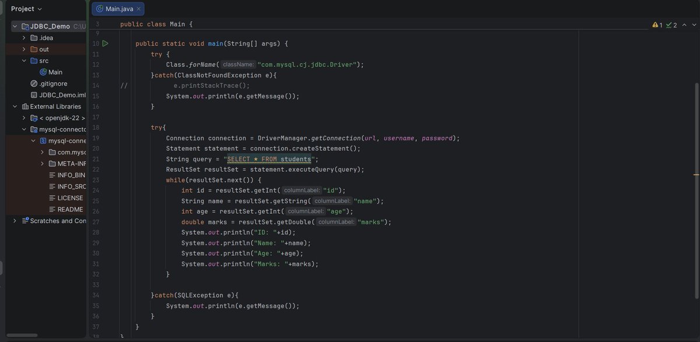Image resolution: width=700 pixels, height=342 pixels.
Task: Expand the openjdk-22 library node
Action: [24, 118]
